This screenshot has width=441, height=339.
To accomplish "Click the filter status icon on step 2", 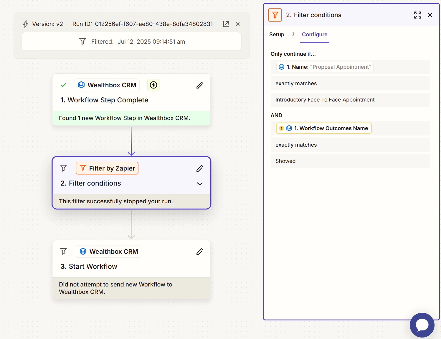I will pyautogui.click(x=63, y=168).
